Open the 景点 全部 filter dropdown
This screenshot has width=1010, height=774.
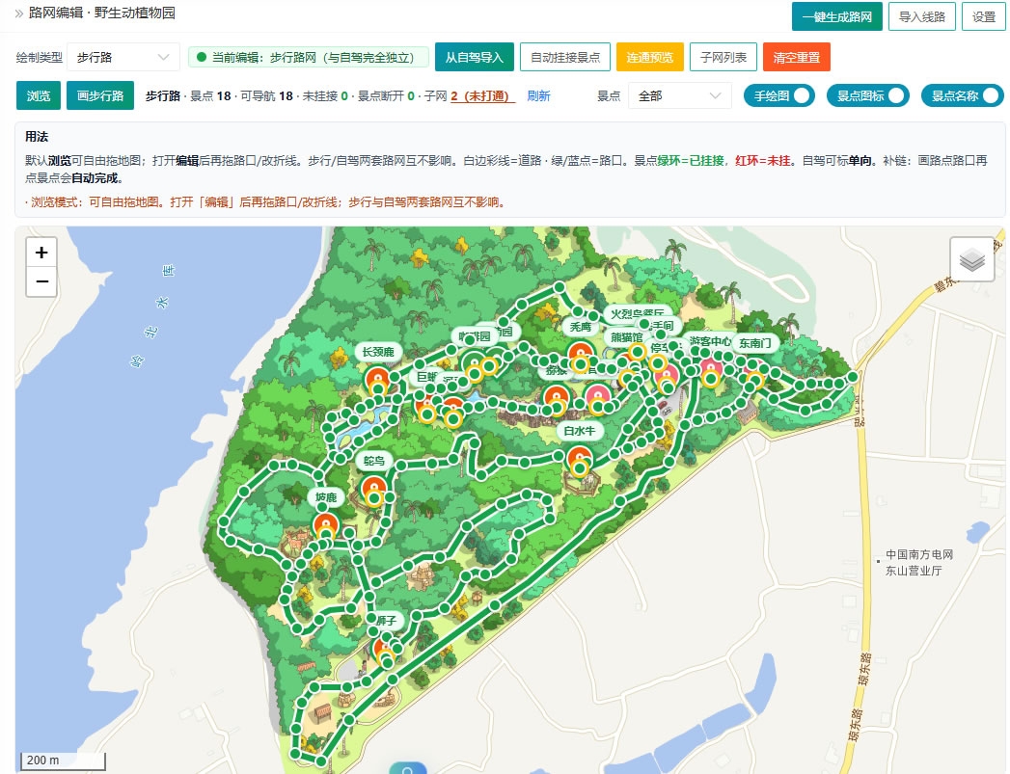679,95
